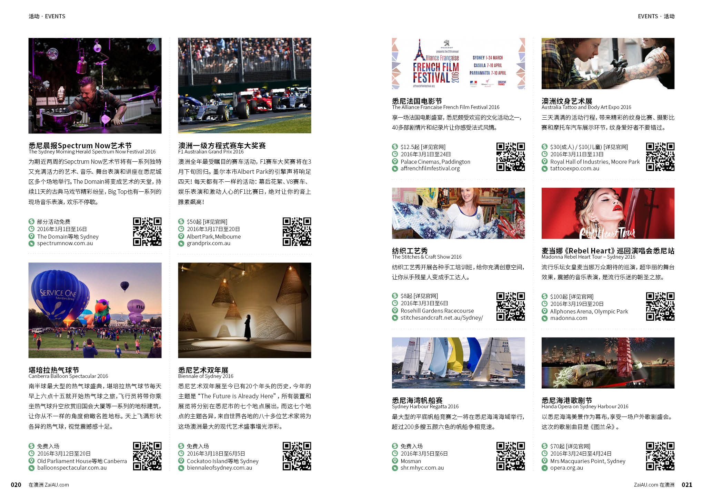Click the location pin beside Albert Park, Melbourne

tap(181, 236)
